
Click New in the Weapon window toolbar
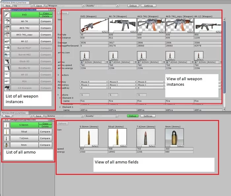pyautogui.click(x=8, y=6)
